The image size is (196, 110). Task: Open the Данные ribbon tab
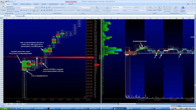(x=44, y=4)
